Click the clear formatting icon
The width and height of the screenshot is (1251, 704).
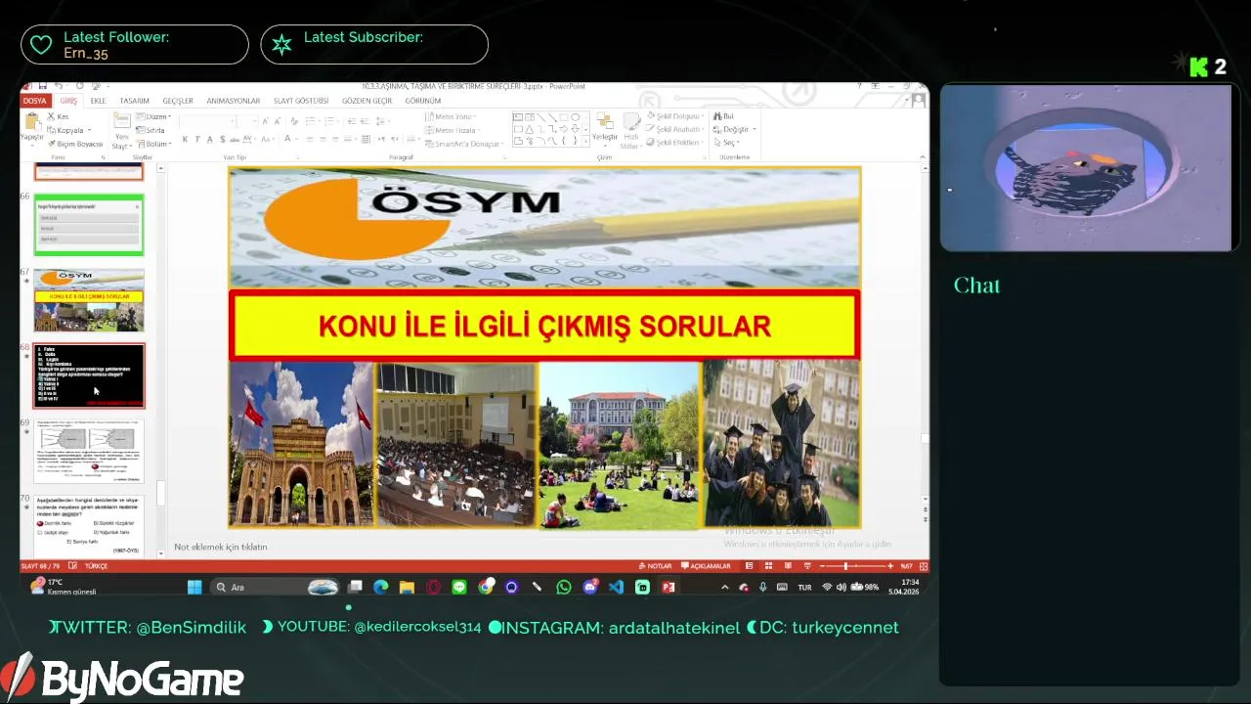294,120
